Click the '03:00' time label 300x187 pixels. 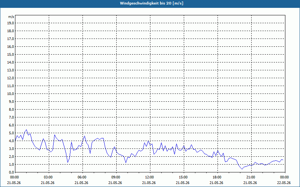49,177
